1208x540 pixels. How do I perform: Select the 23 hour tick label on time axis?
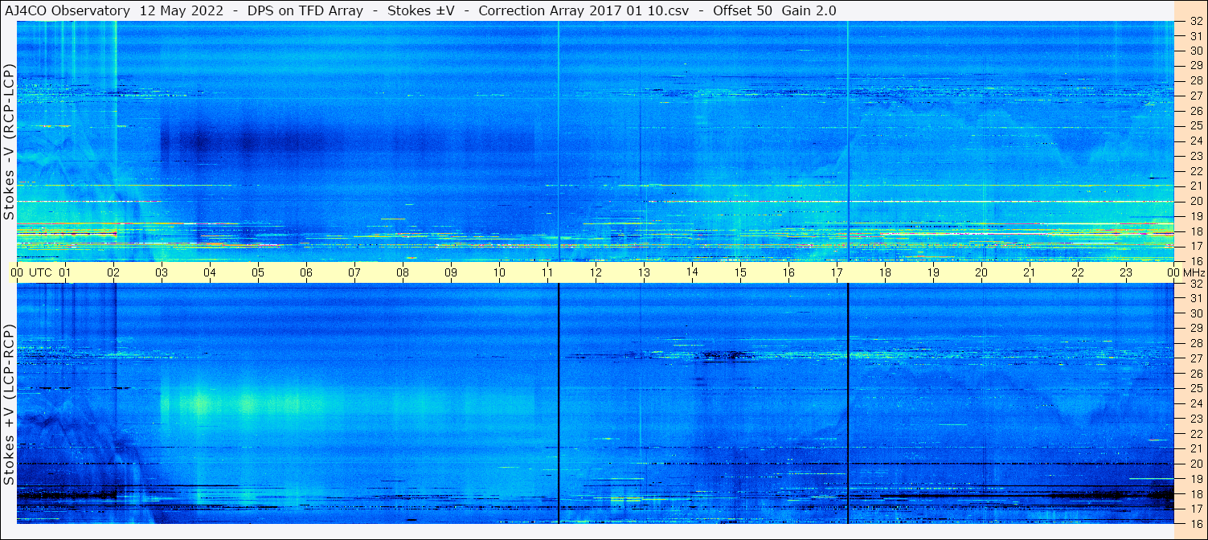(x=1126, y=272)
